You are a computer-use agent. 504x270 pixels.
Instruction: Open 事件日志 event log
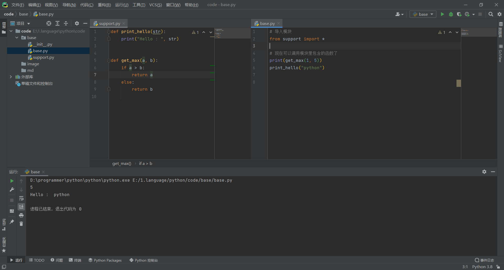(x=485, y=260)
